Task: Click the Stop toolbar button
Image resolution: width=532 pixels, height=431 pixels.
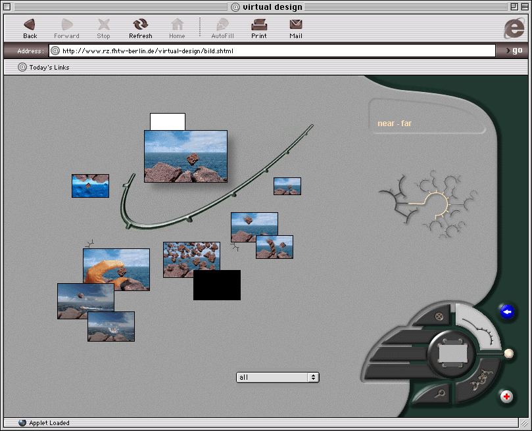Action: pyautogui.click(x=103, y=29)
